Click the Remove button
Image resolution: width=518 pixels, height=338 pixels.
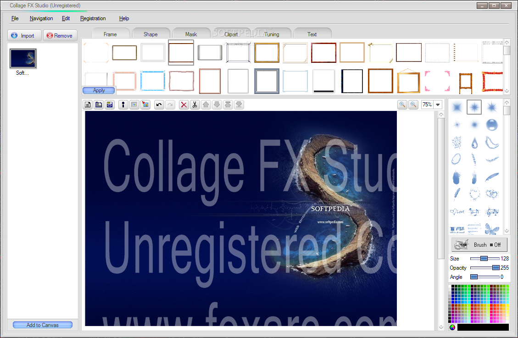click(60, 35)
